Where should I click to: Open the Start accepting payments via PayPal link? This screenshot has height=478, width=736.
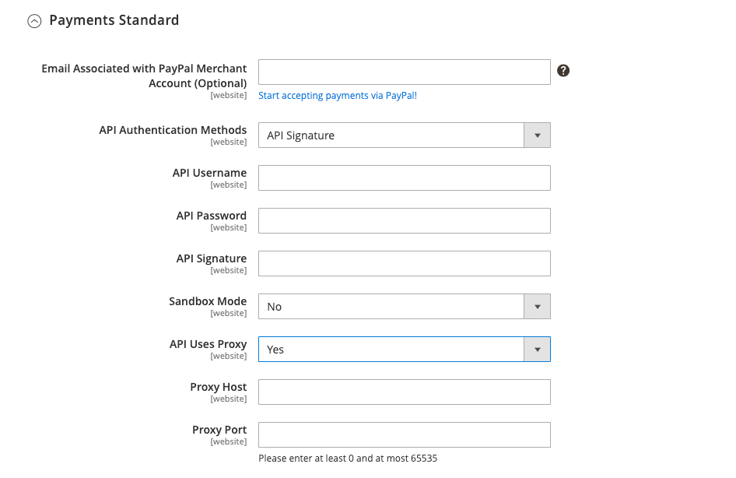click(x=338, y=96)
